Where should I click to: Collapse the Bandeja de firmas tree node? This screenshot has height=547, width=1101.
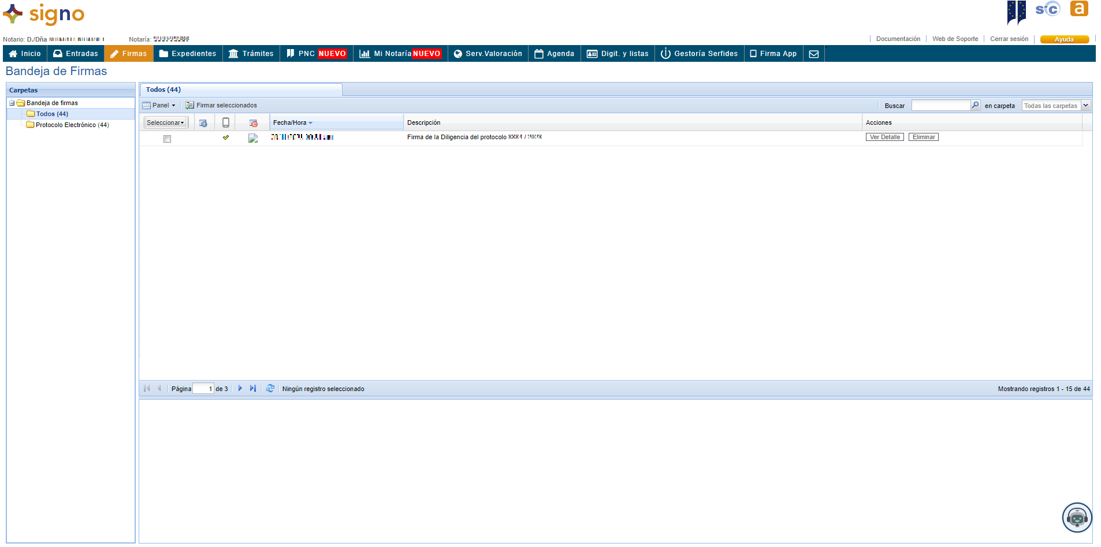click(12, 103)
